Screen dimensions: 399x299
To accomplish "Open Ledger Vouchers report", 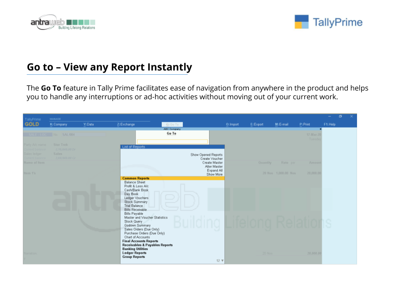I will 136,198.
